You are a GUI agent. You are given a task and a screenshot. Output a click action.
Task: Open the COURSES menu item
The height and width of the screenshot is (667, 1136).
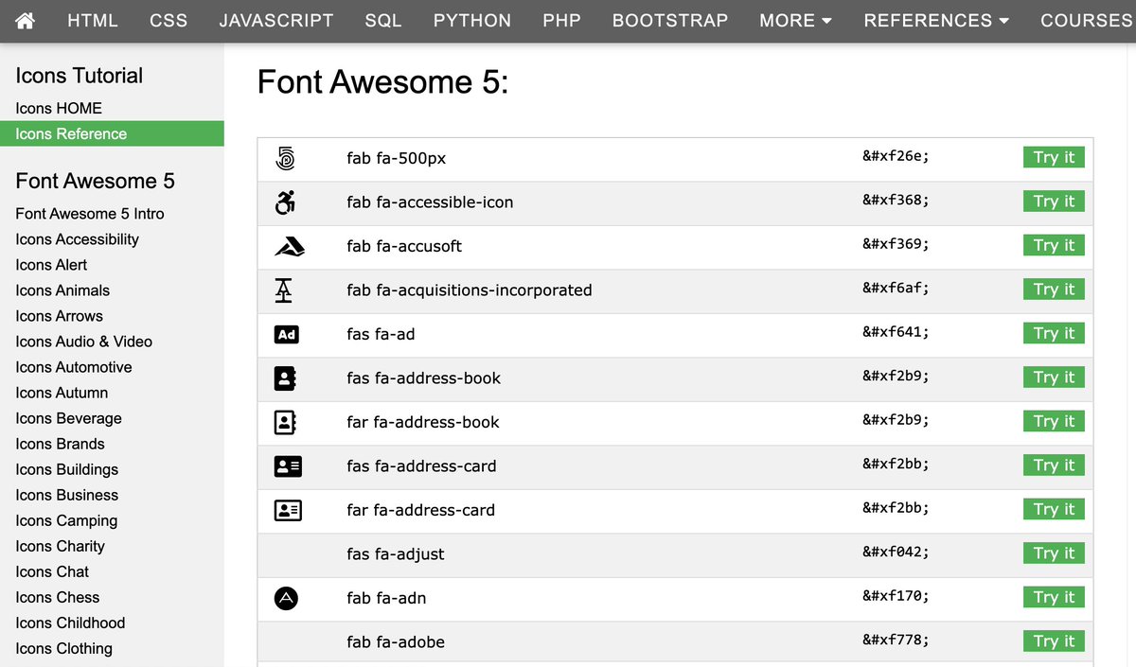1086,20
